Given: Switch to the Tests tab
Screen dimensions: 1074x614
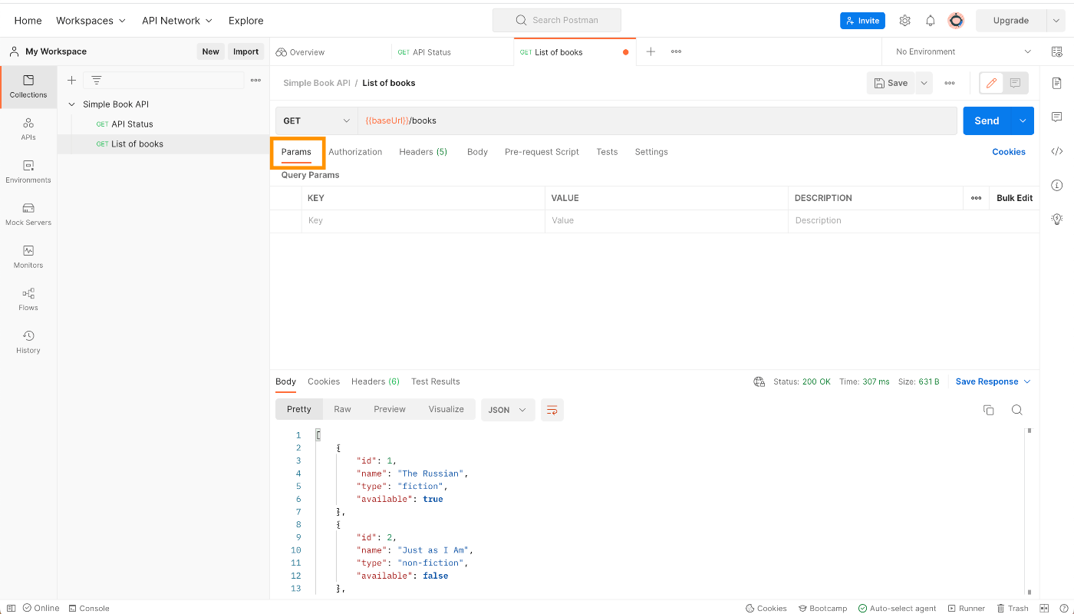Looking at the screenshot, I should (x=607, y=152).
